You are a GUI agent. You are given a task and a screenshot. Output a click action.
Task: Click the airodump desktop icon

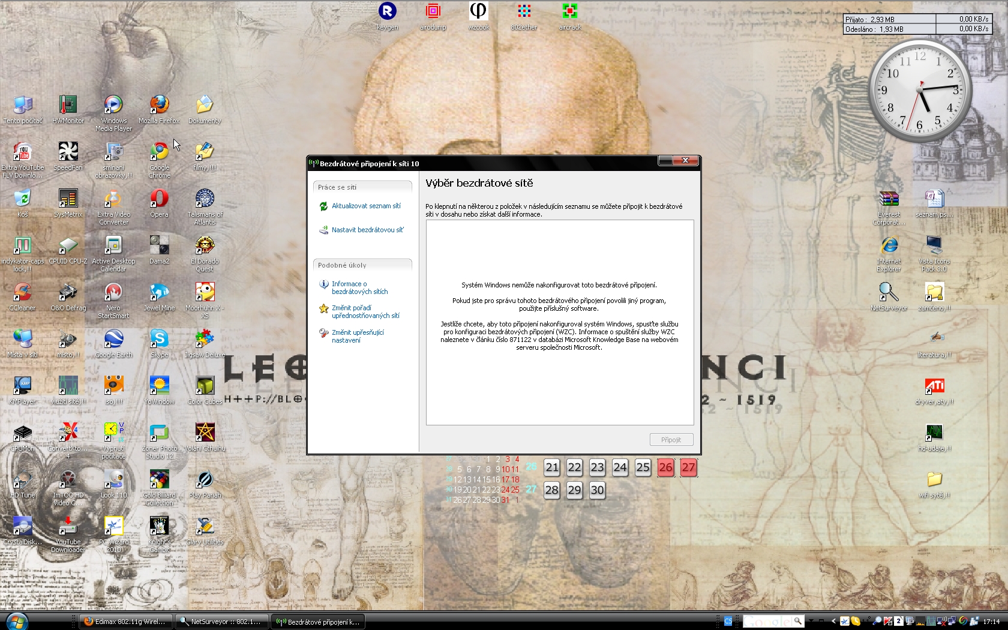(433, 12)
